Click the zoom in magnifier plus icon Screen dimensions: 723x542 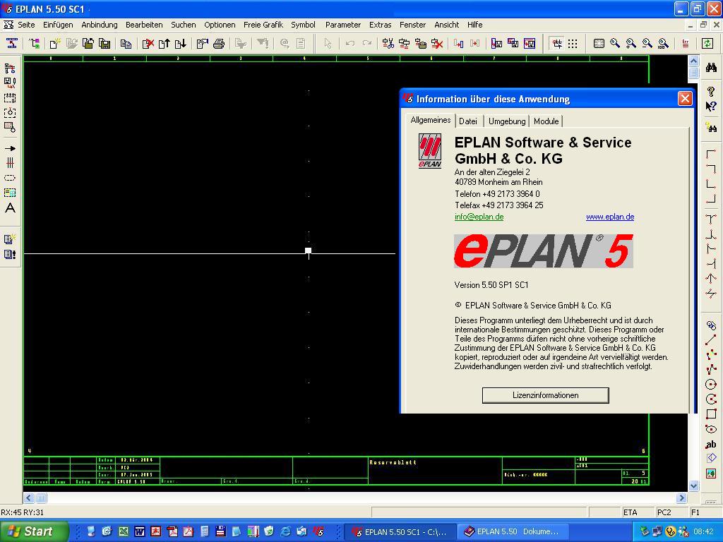(631, 44)
